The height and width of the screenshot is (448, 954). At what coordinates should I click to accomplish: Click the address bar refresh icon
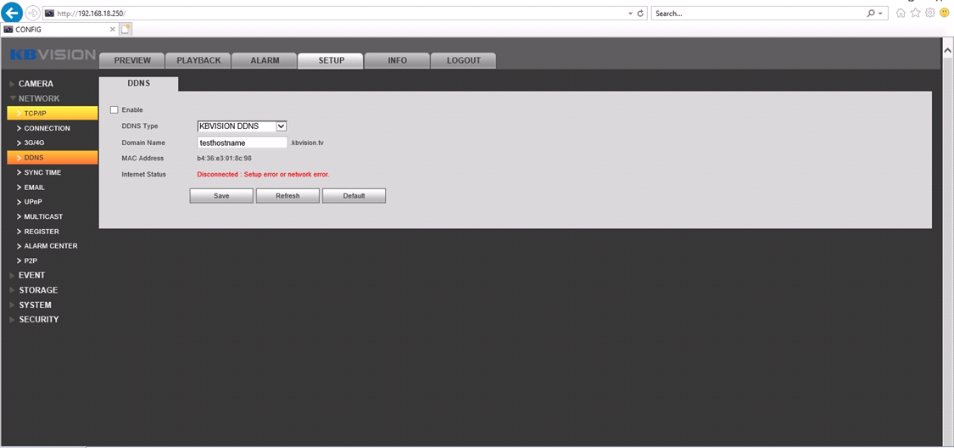pyautogui.click(x=640, y=14)
